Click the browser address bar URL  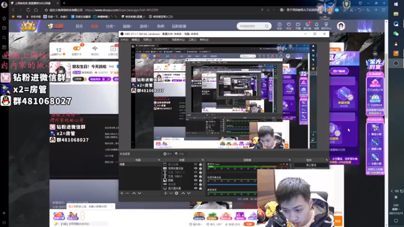pyautogui.click(x=121, y=10)
